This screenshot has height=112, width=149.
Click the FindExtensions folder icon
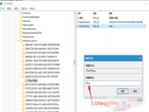click(x=21, y=37)
